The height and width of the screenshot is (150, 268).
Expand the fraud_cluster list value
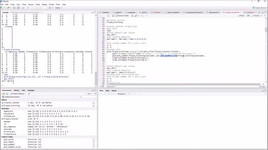(x=3, y=119)
